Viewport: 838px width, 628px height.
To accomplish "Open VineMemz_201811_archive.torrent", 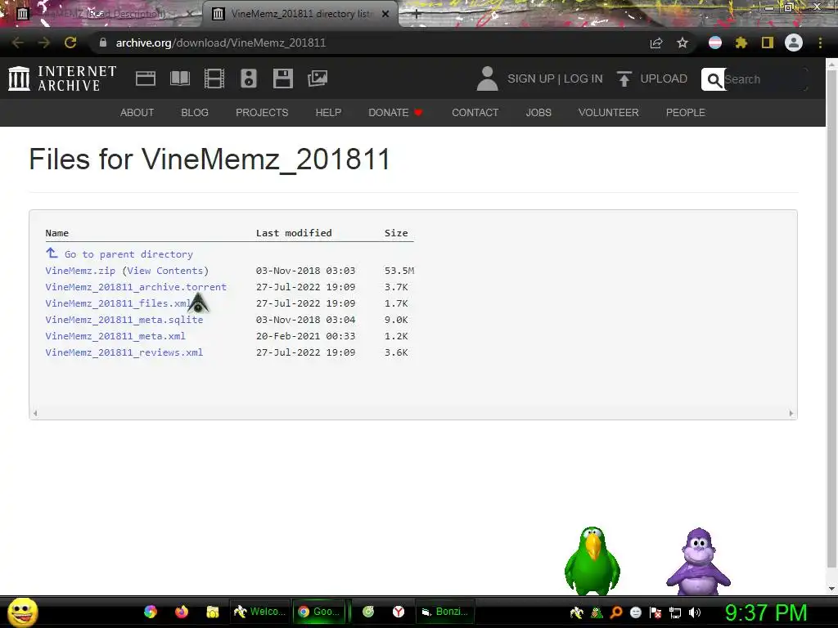I will (136, 287).
